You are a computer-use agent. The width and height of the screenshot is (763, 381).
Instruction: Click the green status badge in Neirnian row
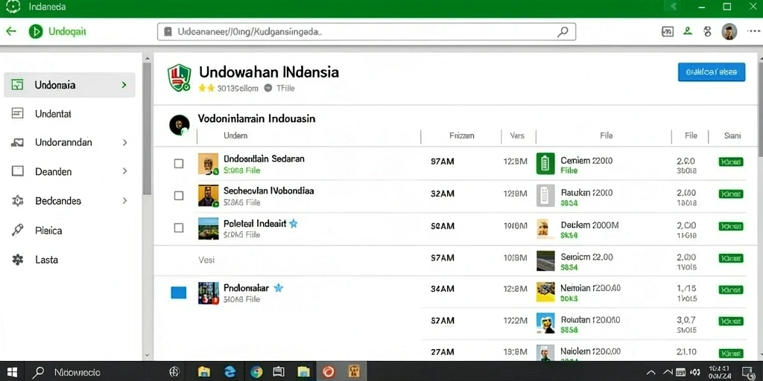coord(731,290)
